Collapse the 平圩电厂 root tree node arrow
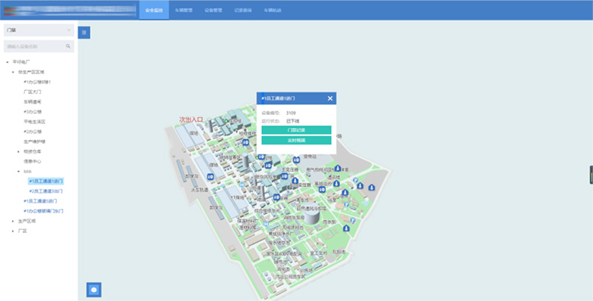The height and width of the screenshot is (301, 593). [x=8, y=62]
